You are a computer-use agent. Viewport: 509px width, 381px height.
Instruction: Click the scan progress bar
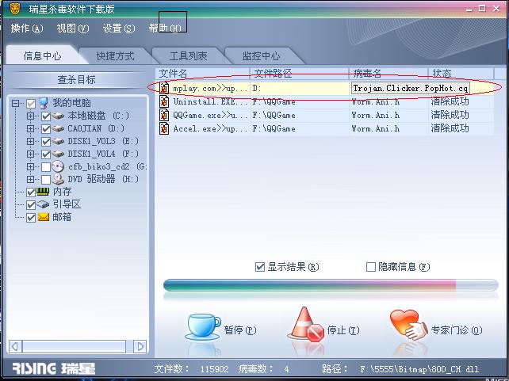(x=331, y=285)
